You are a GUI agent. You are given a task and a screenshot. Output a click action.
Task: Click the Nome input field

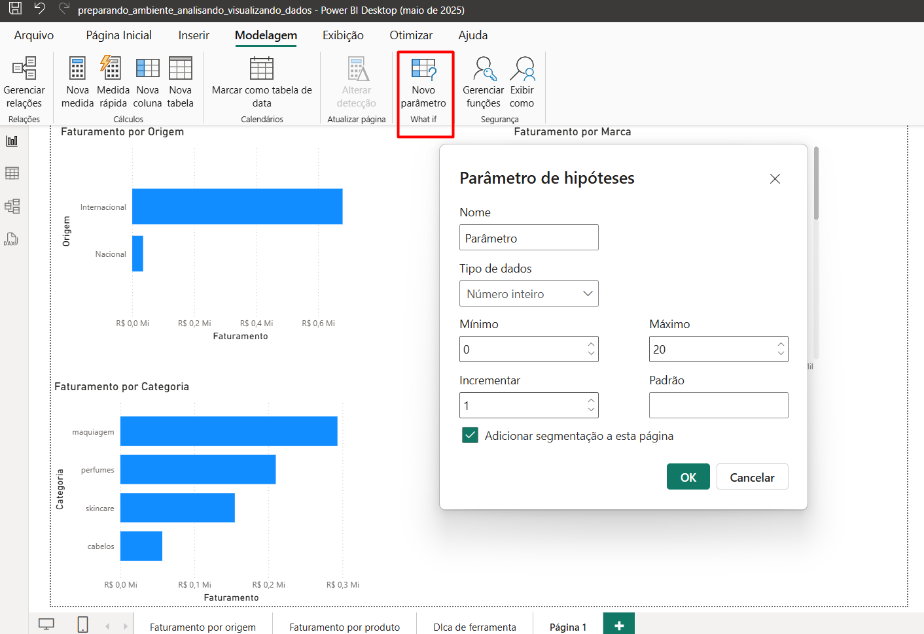(x=529, y=237)
